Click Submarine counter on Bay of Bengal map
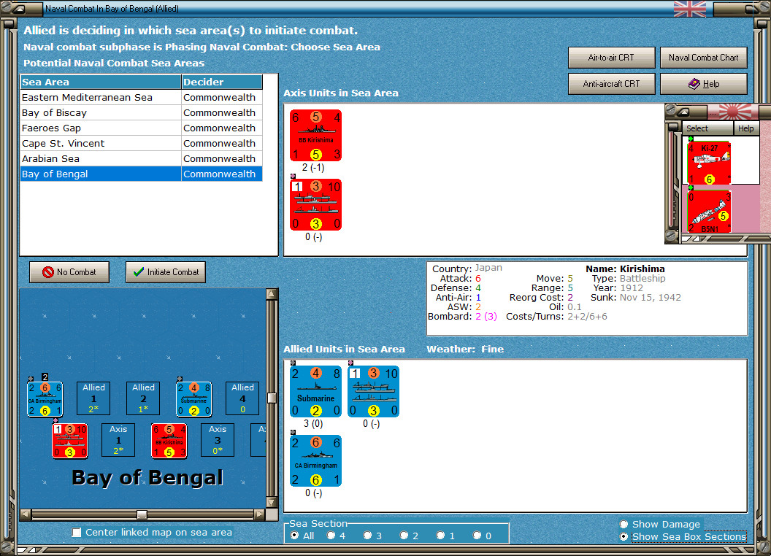The height and width of the screenshot is (556, 771). pos(194,398)
